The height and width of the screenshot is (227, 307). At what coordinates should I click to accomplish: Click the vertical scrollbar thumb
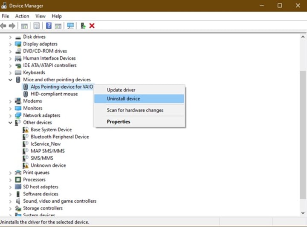coord(303,135)
